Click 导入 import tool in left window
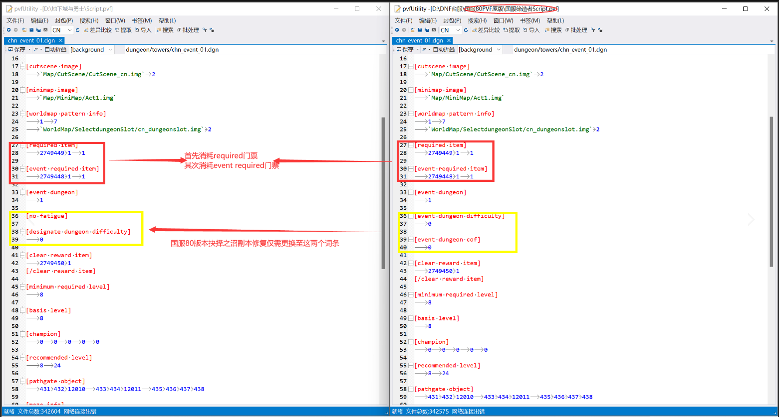Viewport: 779px width, 417px height. tap(143, 30)
